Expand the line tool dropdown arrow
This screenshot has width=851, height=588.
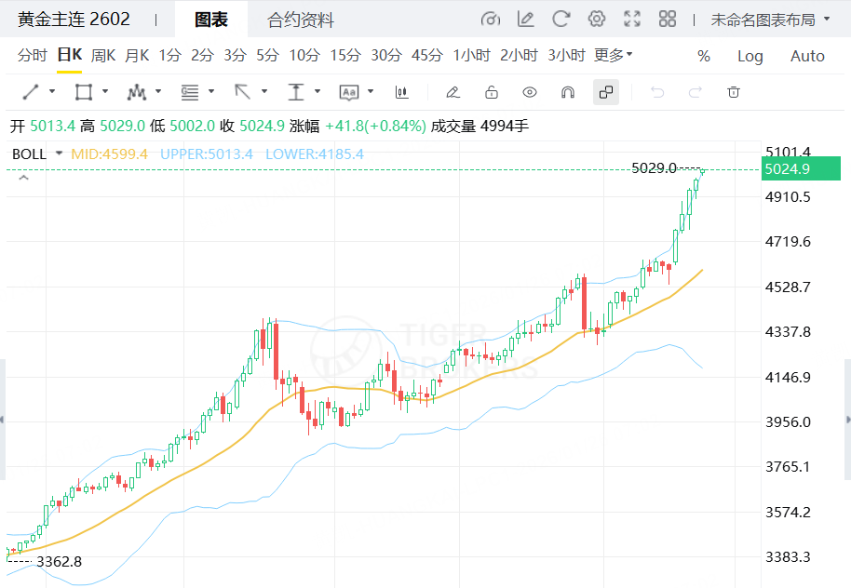coord(52,91)
